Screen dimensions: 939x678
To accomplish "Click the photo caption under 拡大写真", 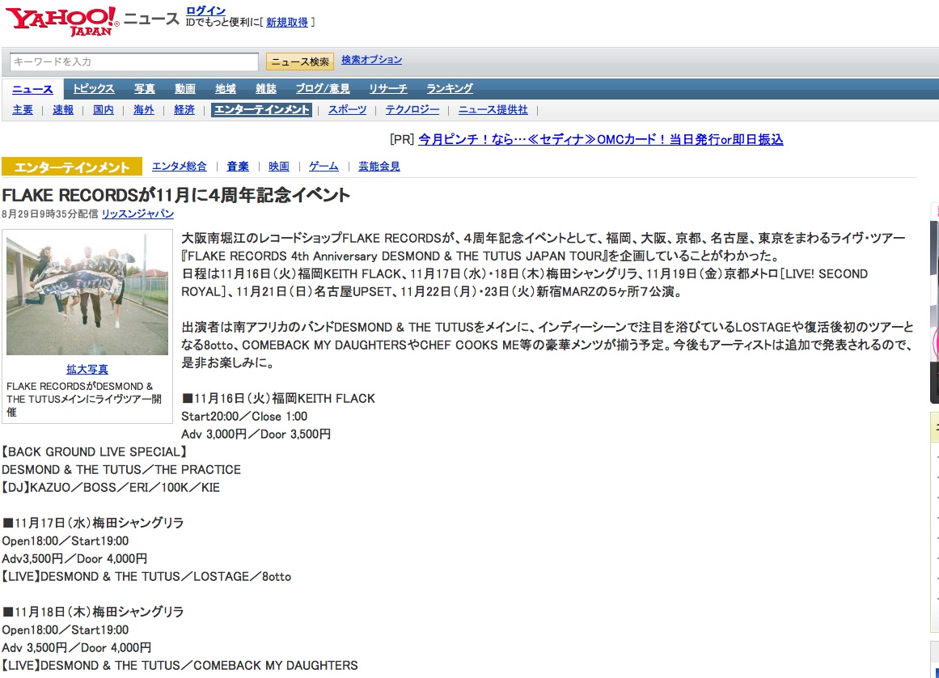I will (84, 399).
